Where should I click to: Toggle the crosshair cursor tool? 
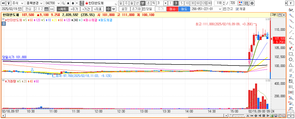108,9
